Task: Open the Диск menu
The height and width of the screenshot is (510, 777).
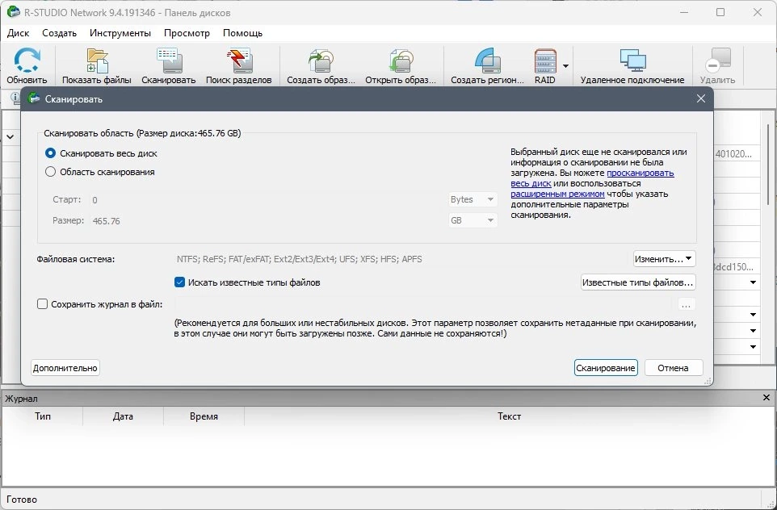Action: point(19,33)
